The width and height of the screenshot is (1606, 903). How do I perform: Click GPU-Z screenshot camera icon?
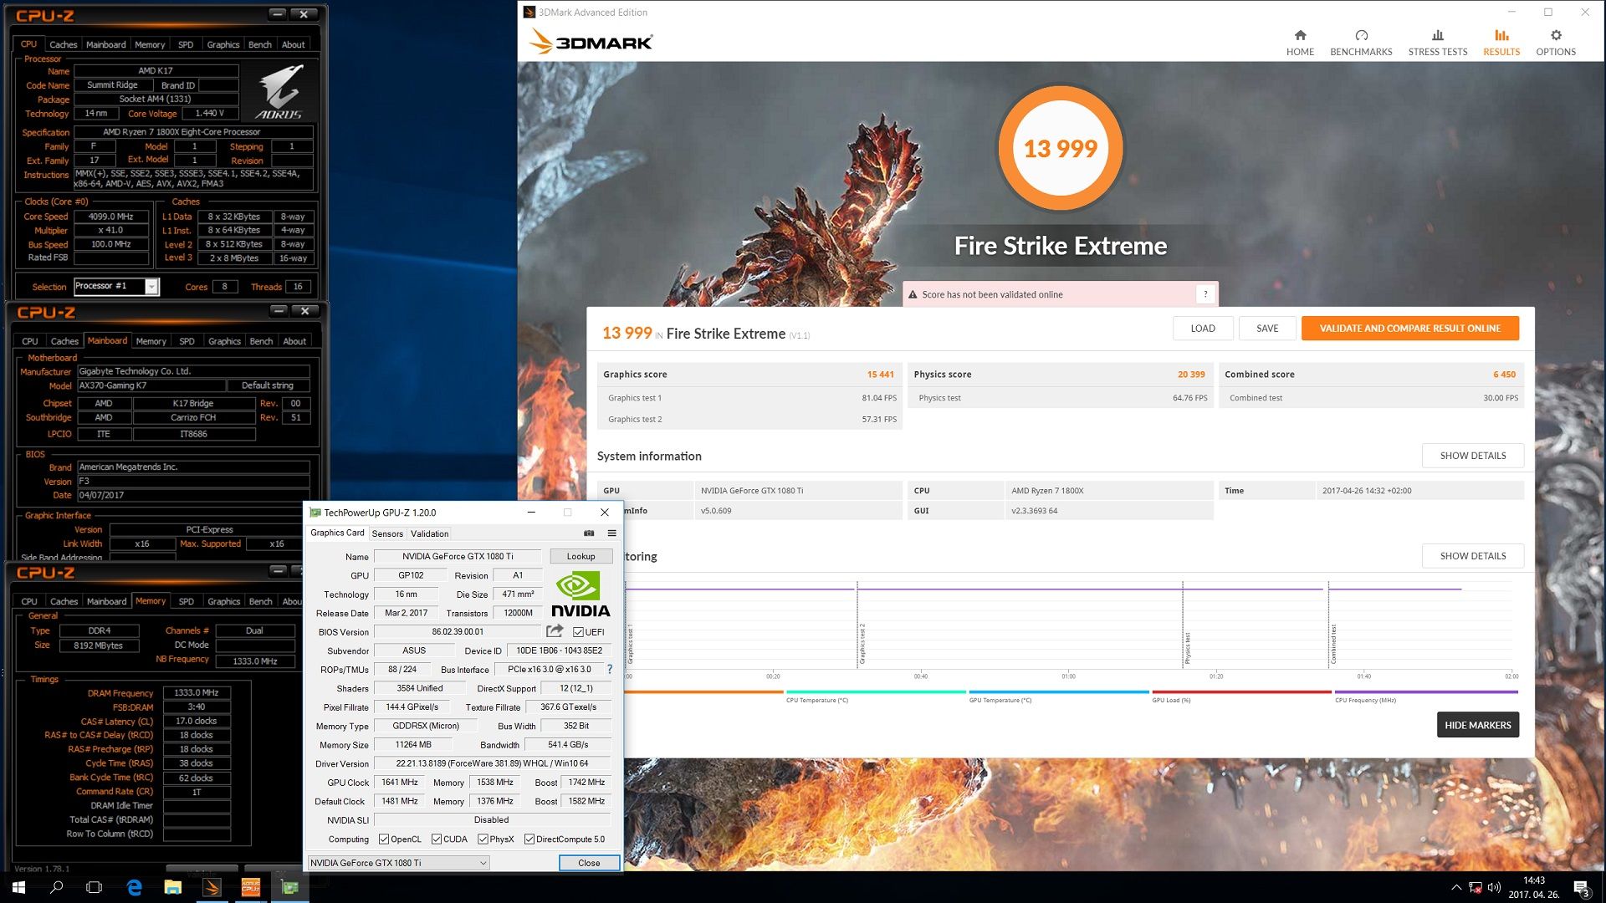coord(589,533)
